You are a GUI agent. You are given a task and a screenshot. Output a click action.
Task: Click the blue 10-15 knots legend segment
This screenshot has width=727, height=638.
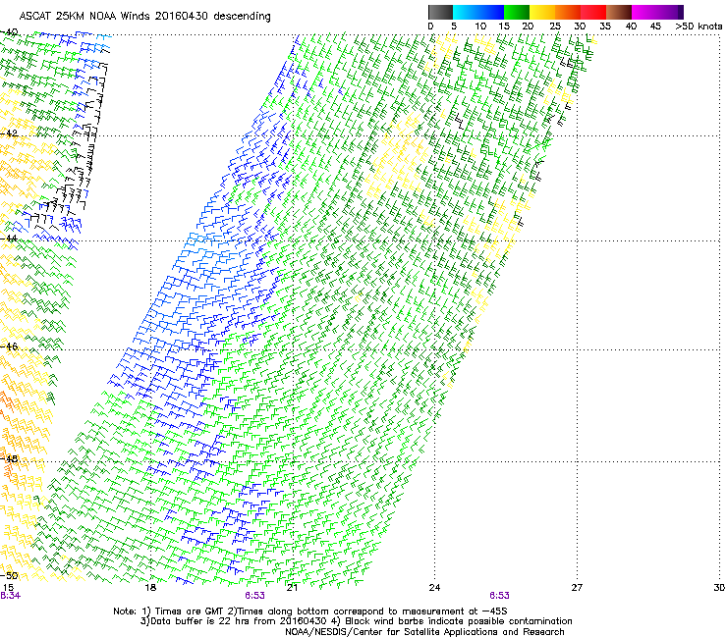[491, 12]
